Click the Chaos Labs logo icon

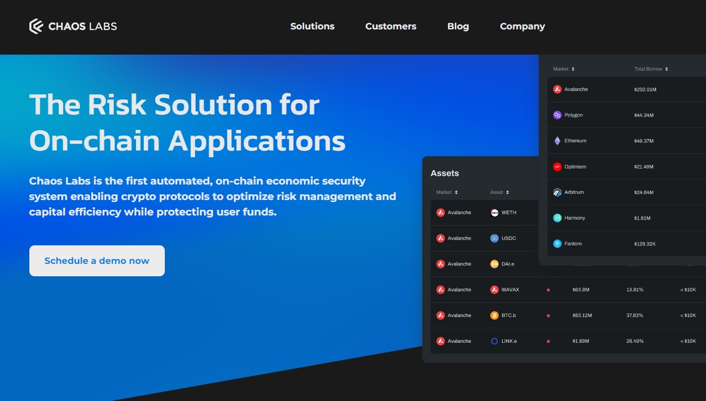coord(36,26)
